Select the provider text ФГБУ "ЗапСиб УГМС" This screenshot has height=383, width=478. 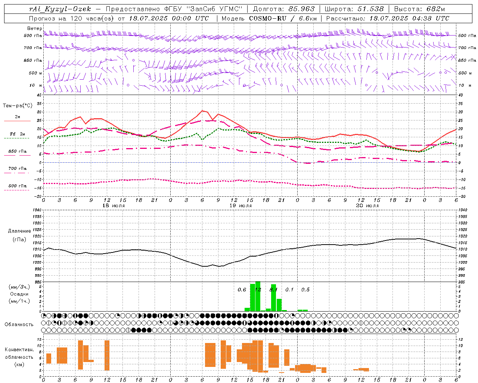[203, 9]
